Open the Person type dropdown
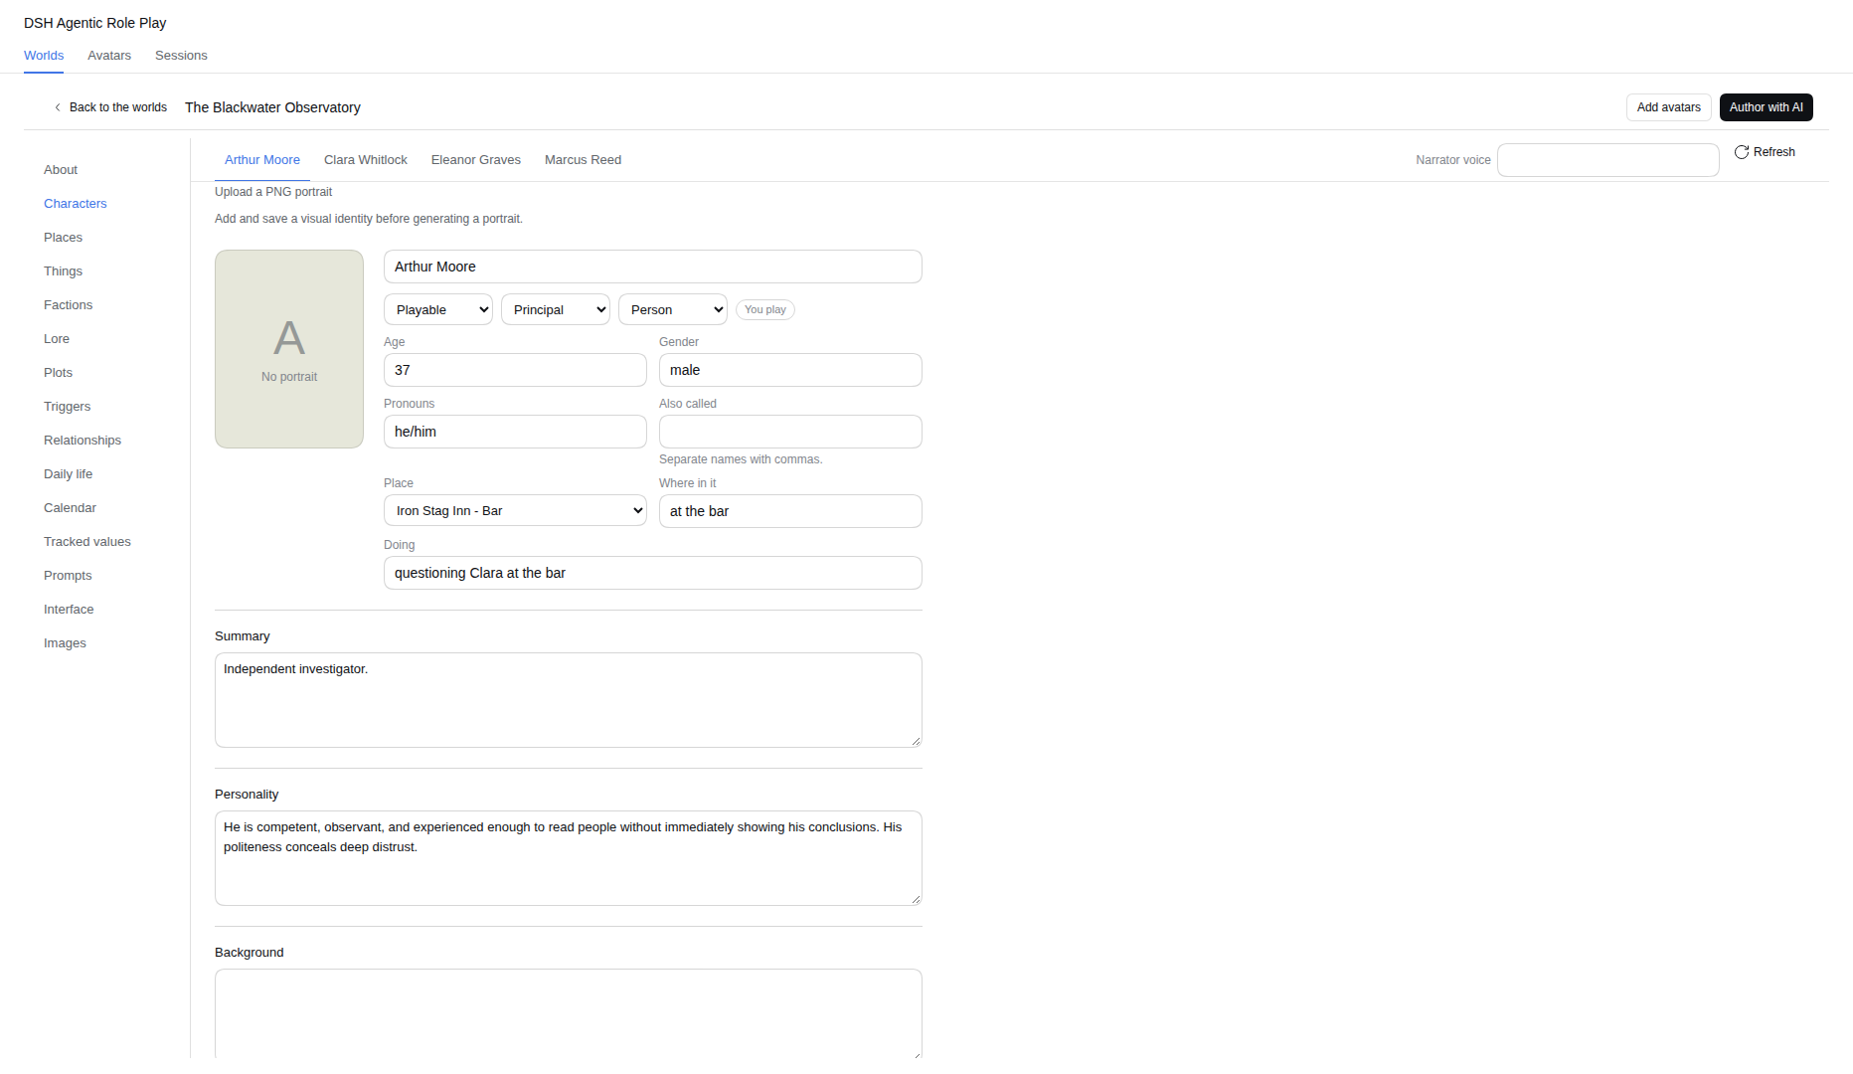This screenshot has width=1853, height=1074. (673, 309)
